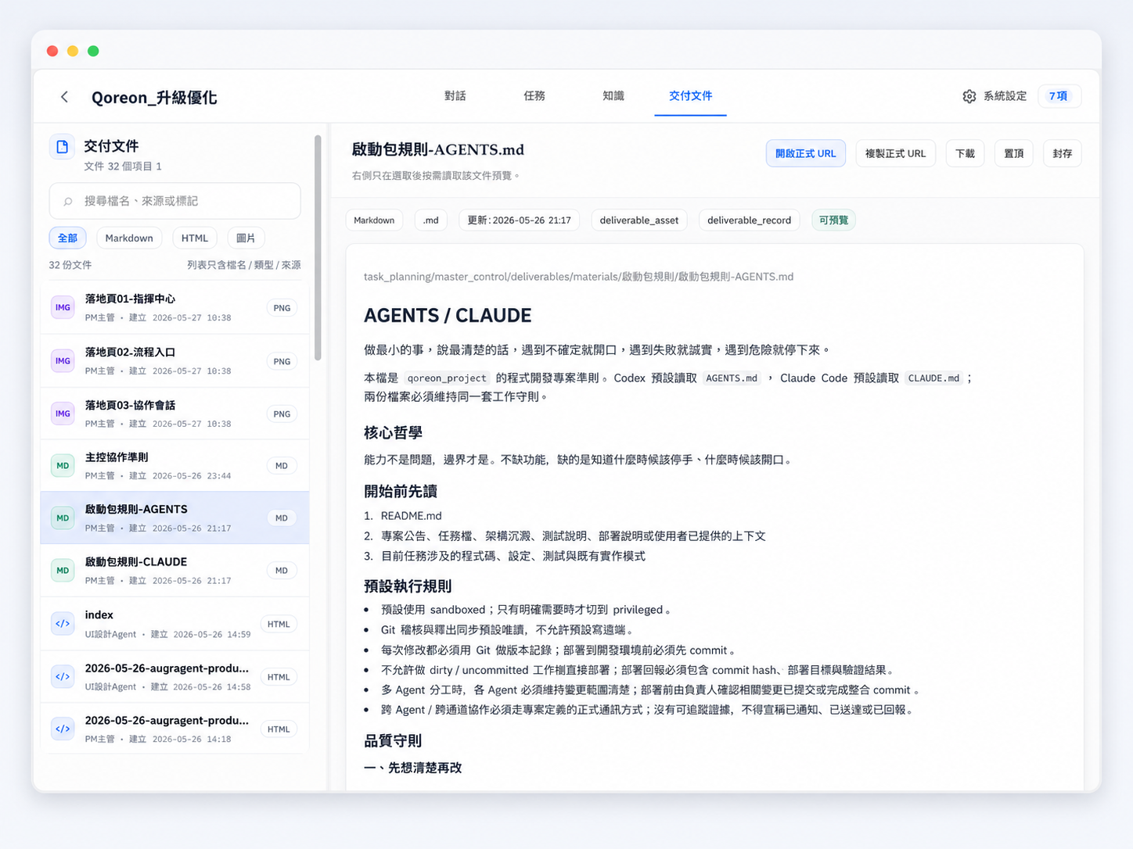Select the 交付文件 tab
This screenshot has height=849, width=1133.
click(x=690, y=95)
